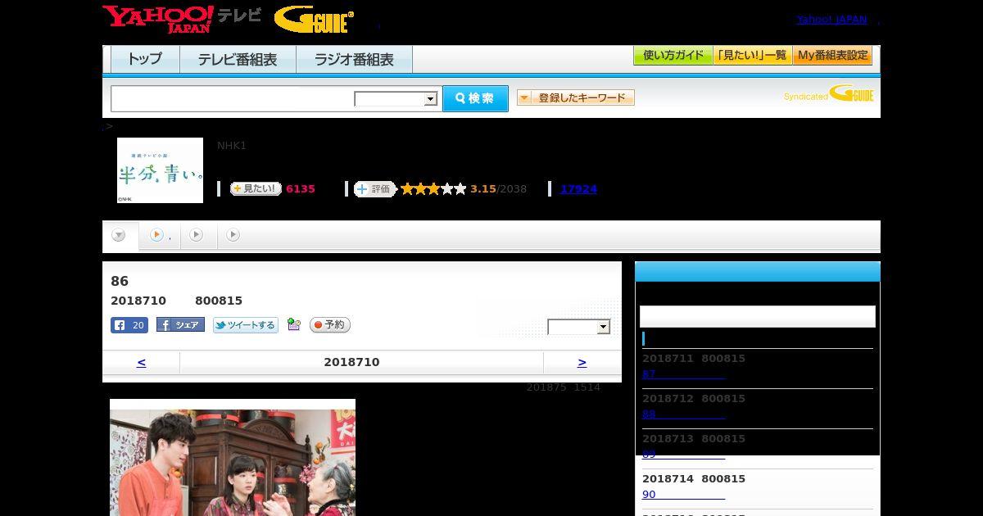Click the 評価 rating plus button

point(375,189)
